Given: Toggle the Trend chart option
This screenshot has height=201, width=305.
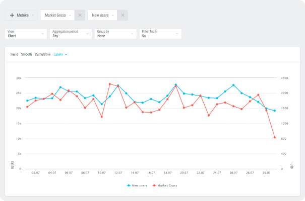Looking at the screenshot, I should coord(14,54).
